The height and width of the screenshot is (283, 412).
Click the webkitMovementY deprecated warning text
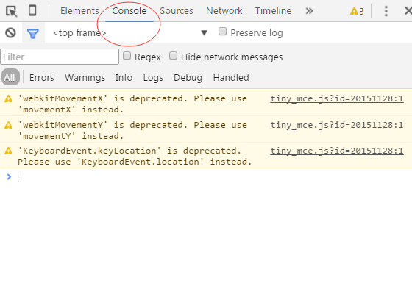(x=132, y=131)
